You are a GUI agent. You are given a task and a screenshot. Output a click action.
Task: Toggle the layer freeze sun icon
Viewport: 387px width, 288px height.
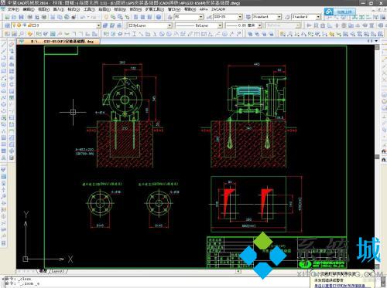coord(19,25)
